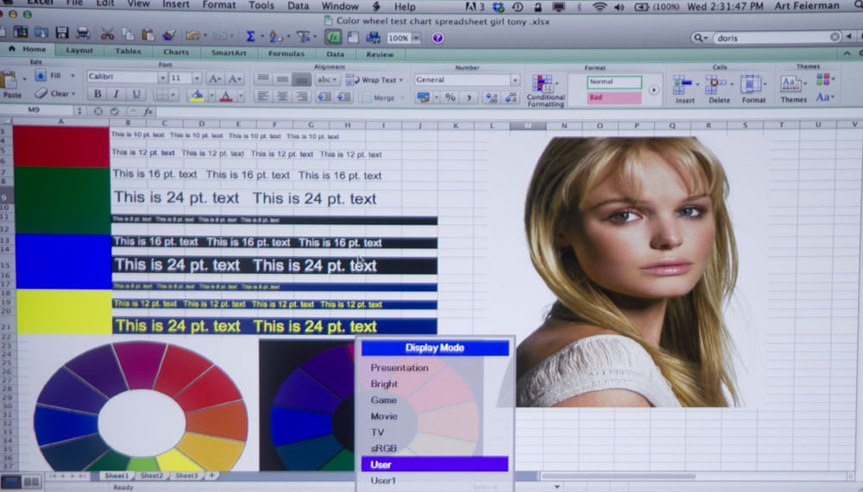
Task: Switch to Page Layout view at bottom-left
Action: coord(31,483)
